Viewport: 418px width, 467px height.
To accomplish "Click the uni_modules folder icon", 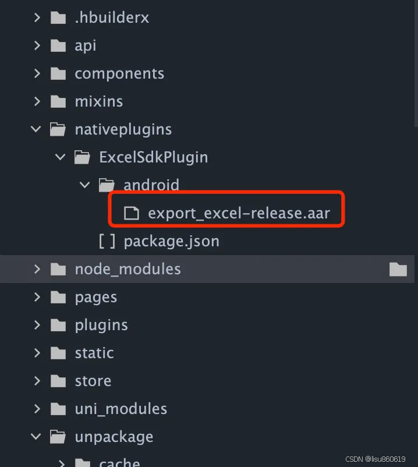I will 58,409.
